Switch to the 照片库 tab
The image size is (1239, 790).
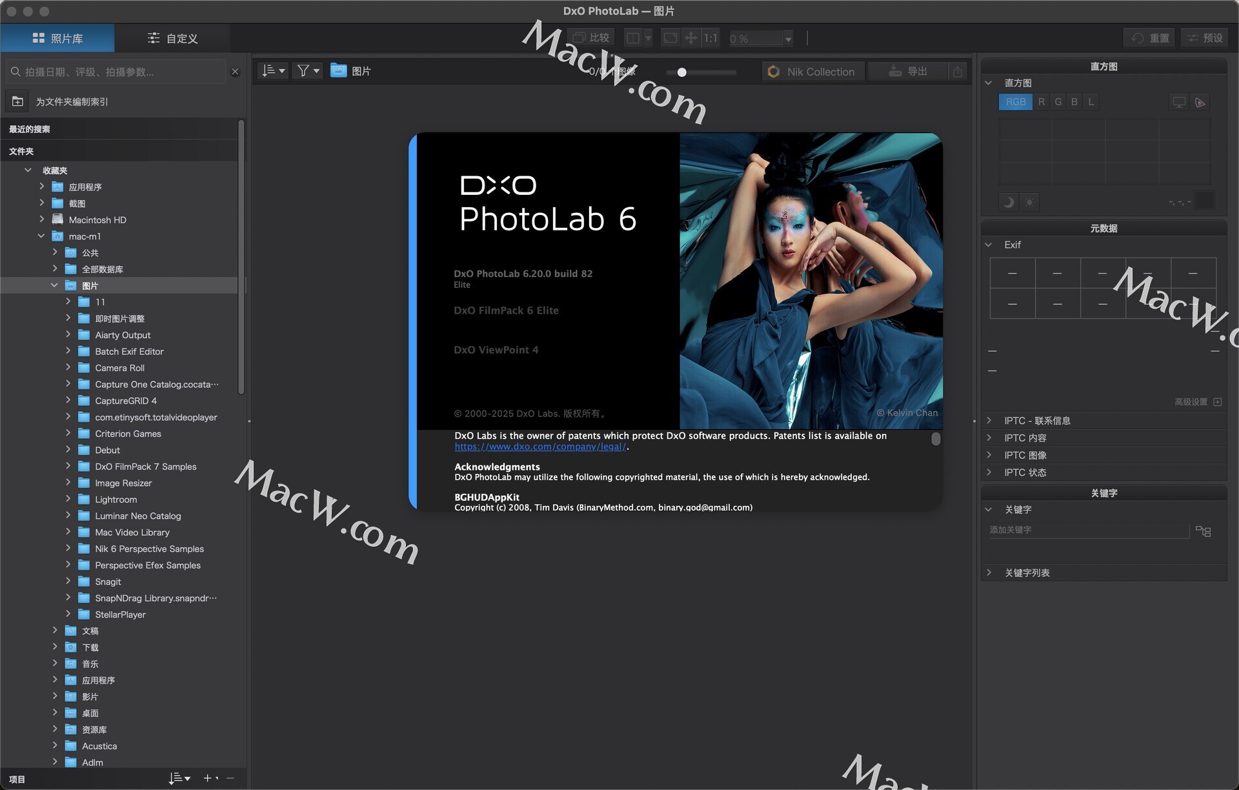tap(57, 38)
